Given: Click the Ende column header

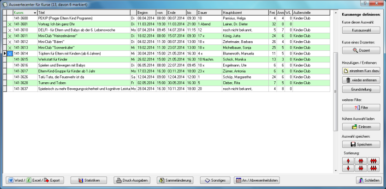Looking at the screenshot, I should tap(177, 12).
